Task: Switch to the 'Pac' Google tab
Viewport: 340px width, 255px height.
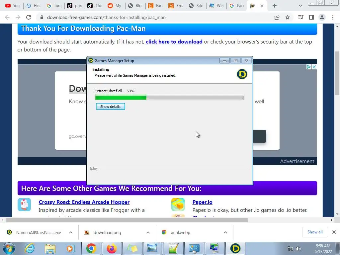Action: [237, 6]
